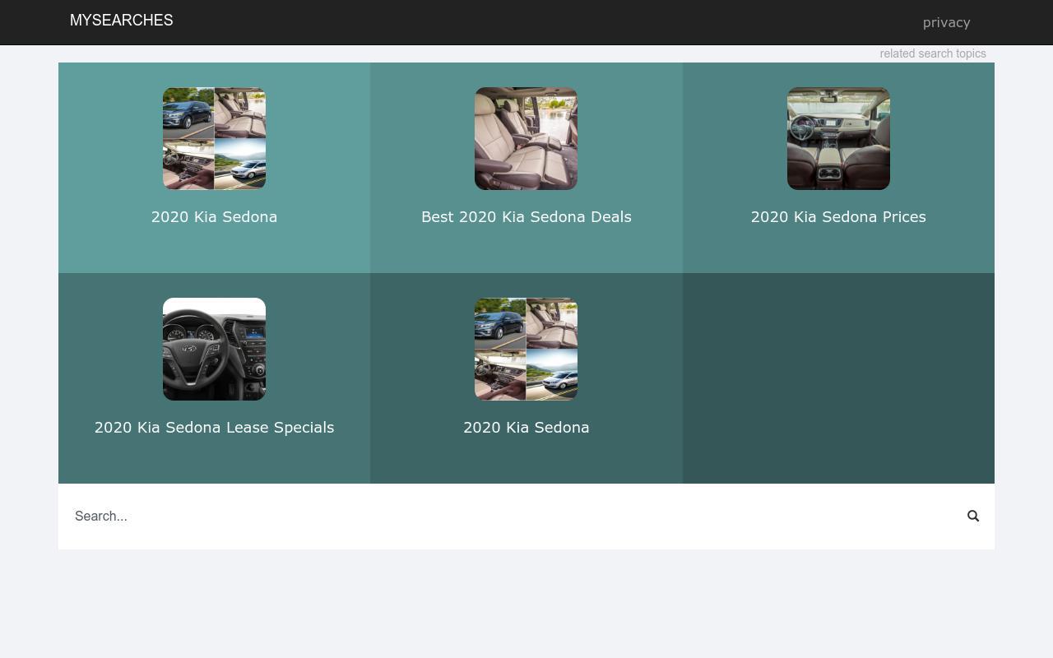This screenshot has height=658, width=1053.
Task: Click the empty dark tile in the grid
Action: coord(837,378)
